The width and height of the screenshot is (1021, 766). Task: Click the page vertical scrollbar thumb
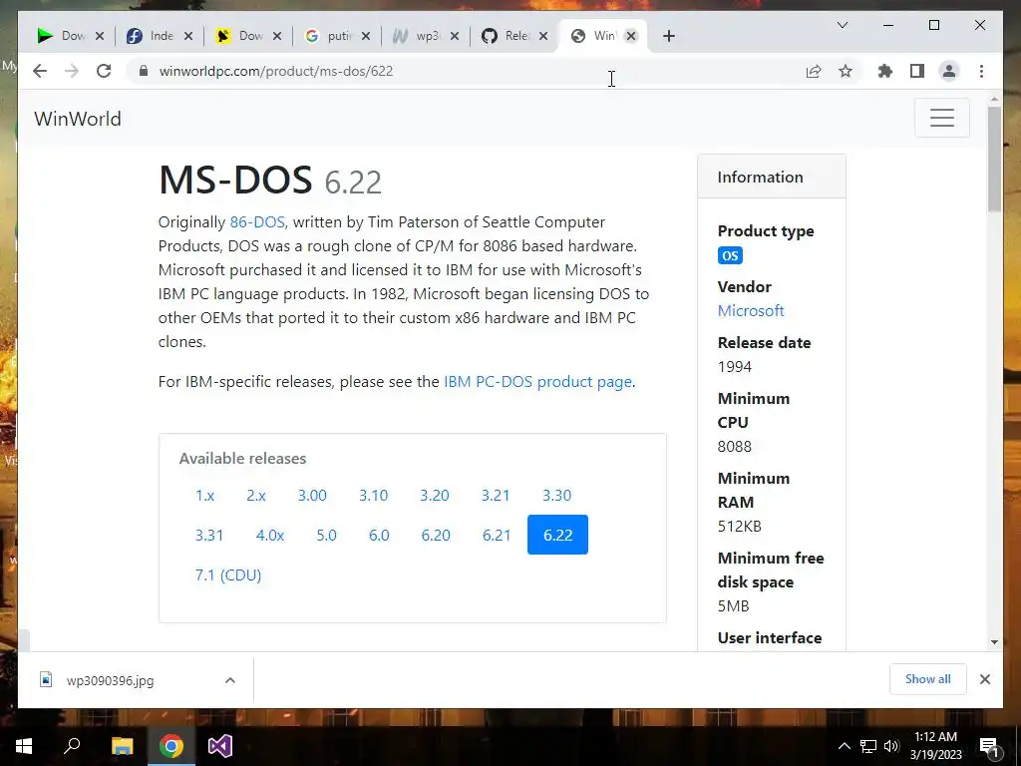(x=994, y=159)
